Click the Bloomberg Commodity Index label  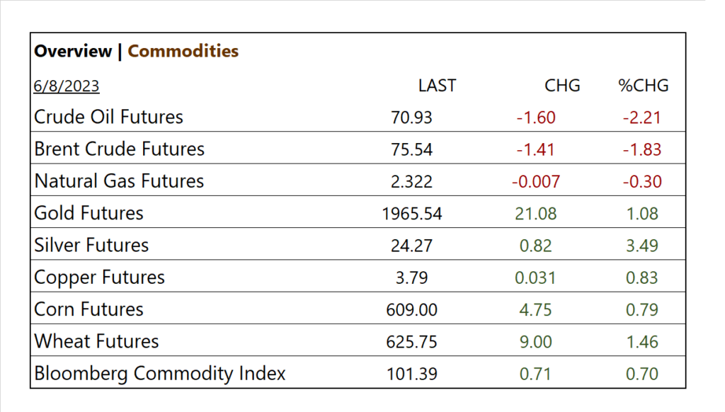point(160,374)
